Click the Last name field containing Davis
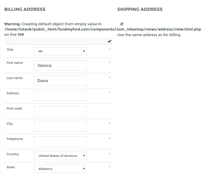Screen dimensions: 207x179 [60, 81]
